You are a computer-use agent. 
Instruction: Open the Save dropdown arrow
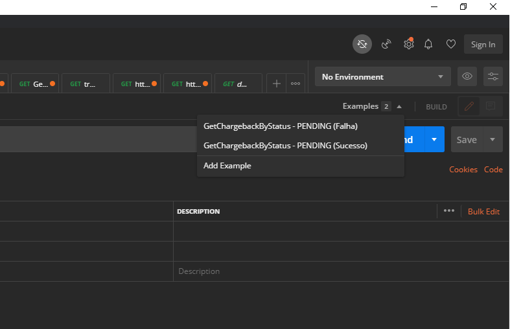(x=493, y=139)
